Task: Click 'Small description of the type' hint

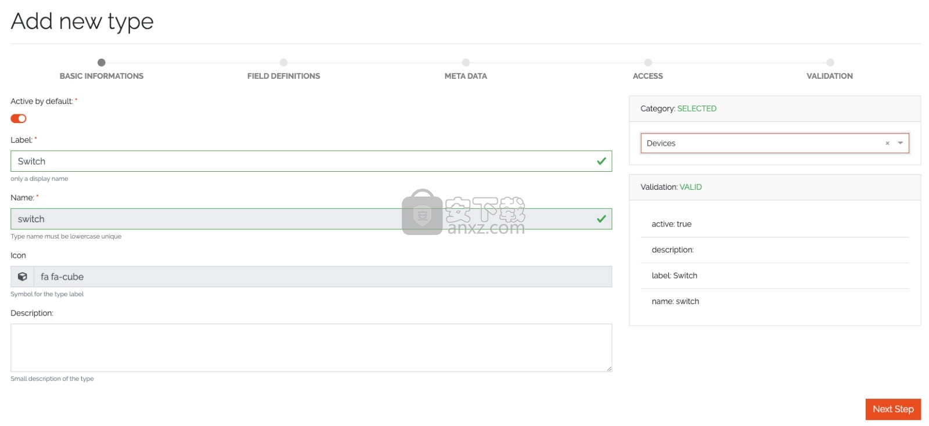Action: coord(52,379)
